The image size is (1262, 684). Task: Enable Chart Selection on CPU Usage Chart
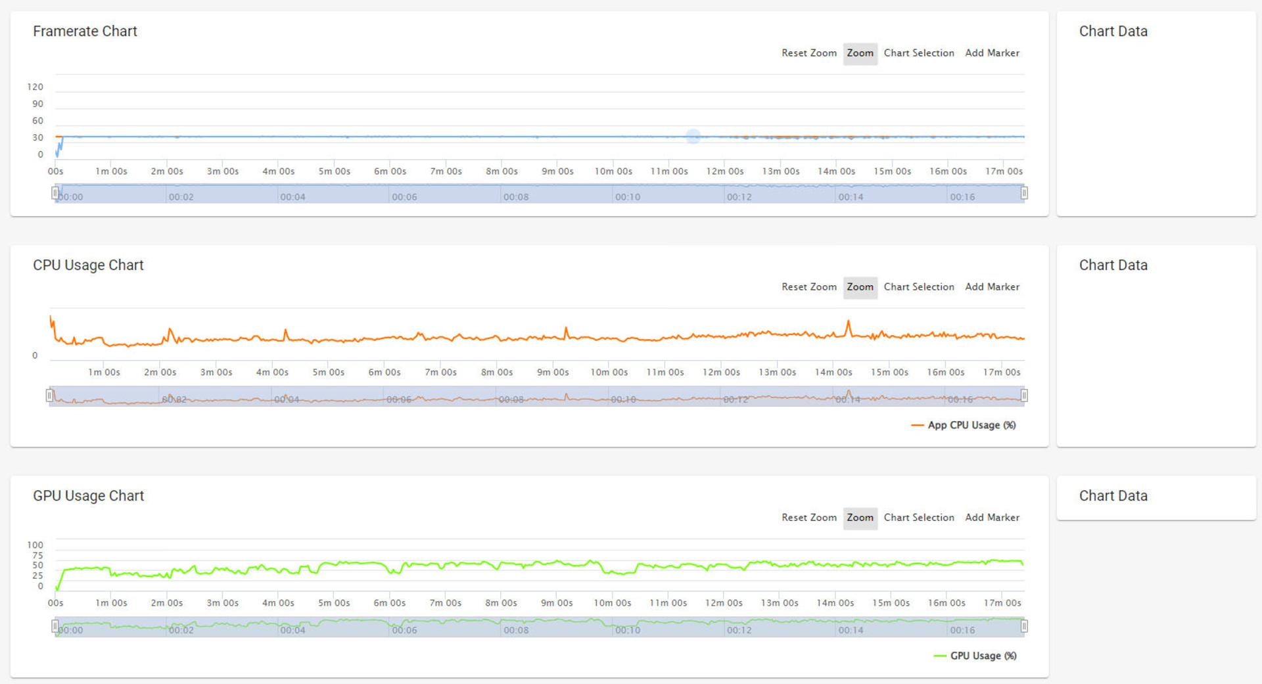[x=918, y=287]
